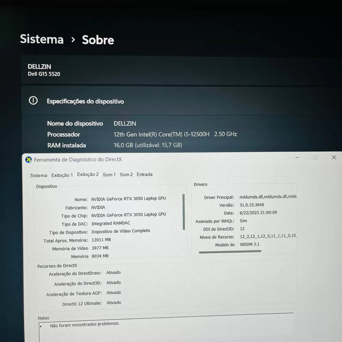Open the Sistema tab in DirectX tool
Viewport: 342px width, 342px height.
click(39, 175)
